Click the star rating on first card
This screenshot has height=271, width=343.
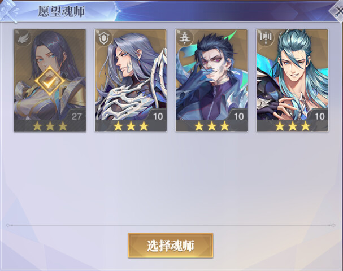[x=50, y=126]
